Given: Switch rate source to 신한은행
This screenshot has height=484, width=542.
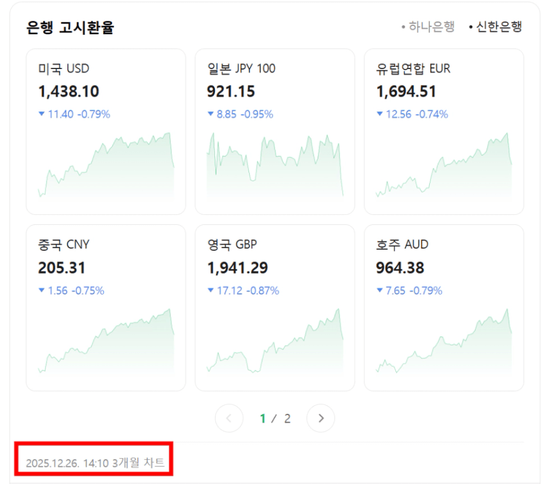Looking at the screenshot, I should pyautogui.click(x=496, y=27).
